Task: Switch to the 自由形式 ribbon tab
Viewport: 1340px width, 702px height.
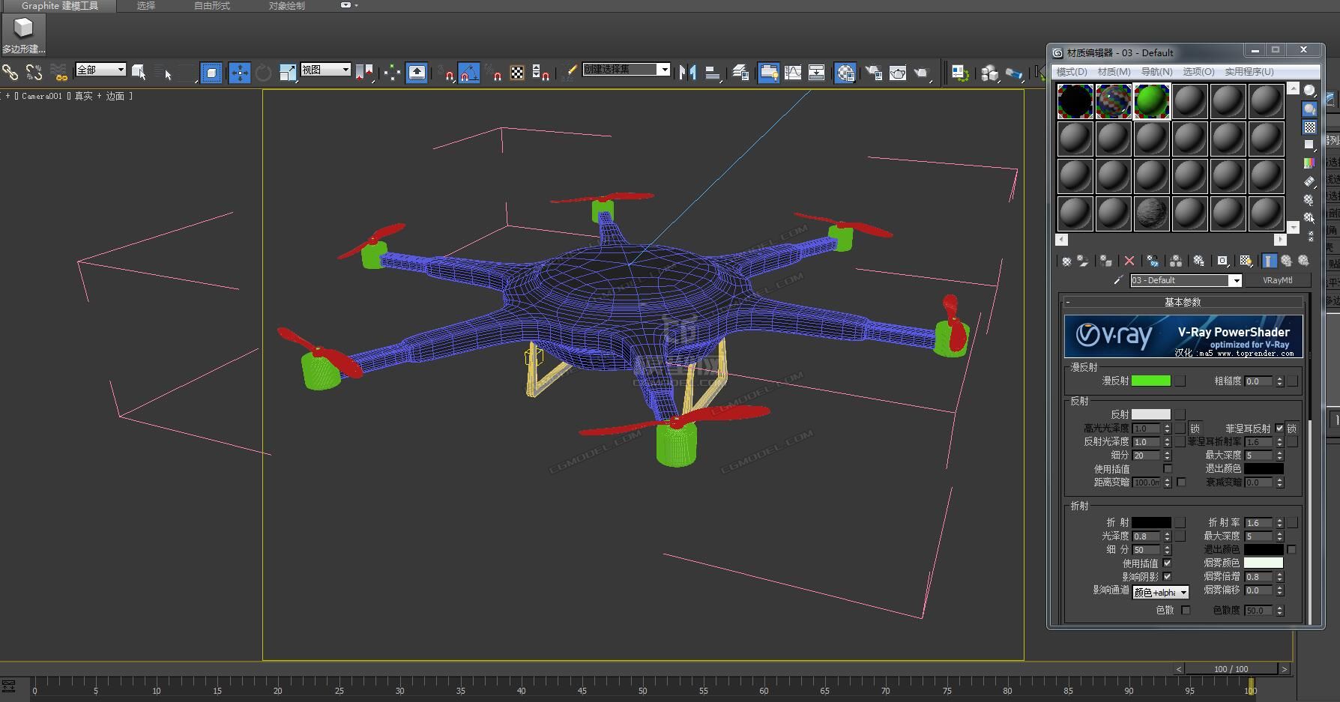Action: click(x=212, y=6)
